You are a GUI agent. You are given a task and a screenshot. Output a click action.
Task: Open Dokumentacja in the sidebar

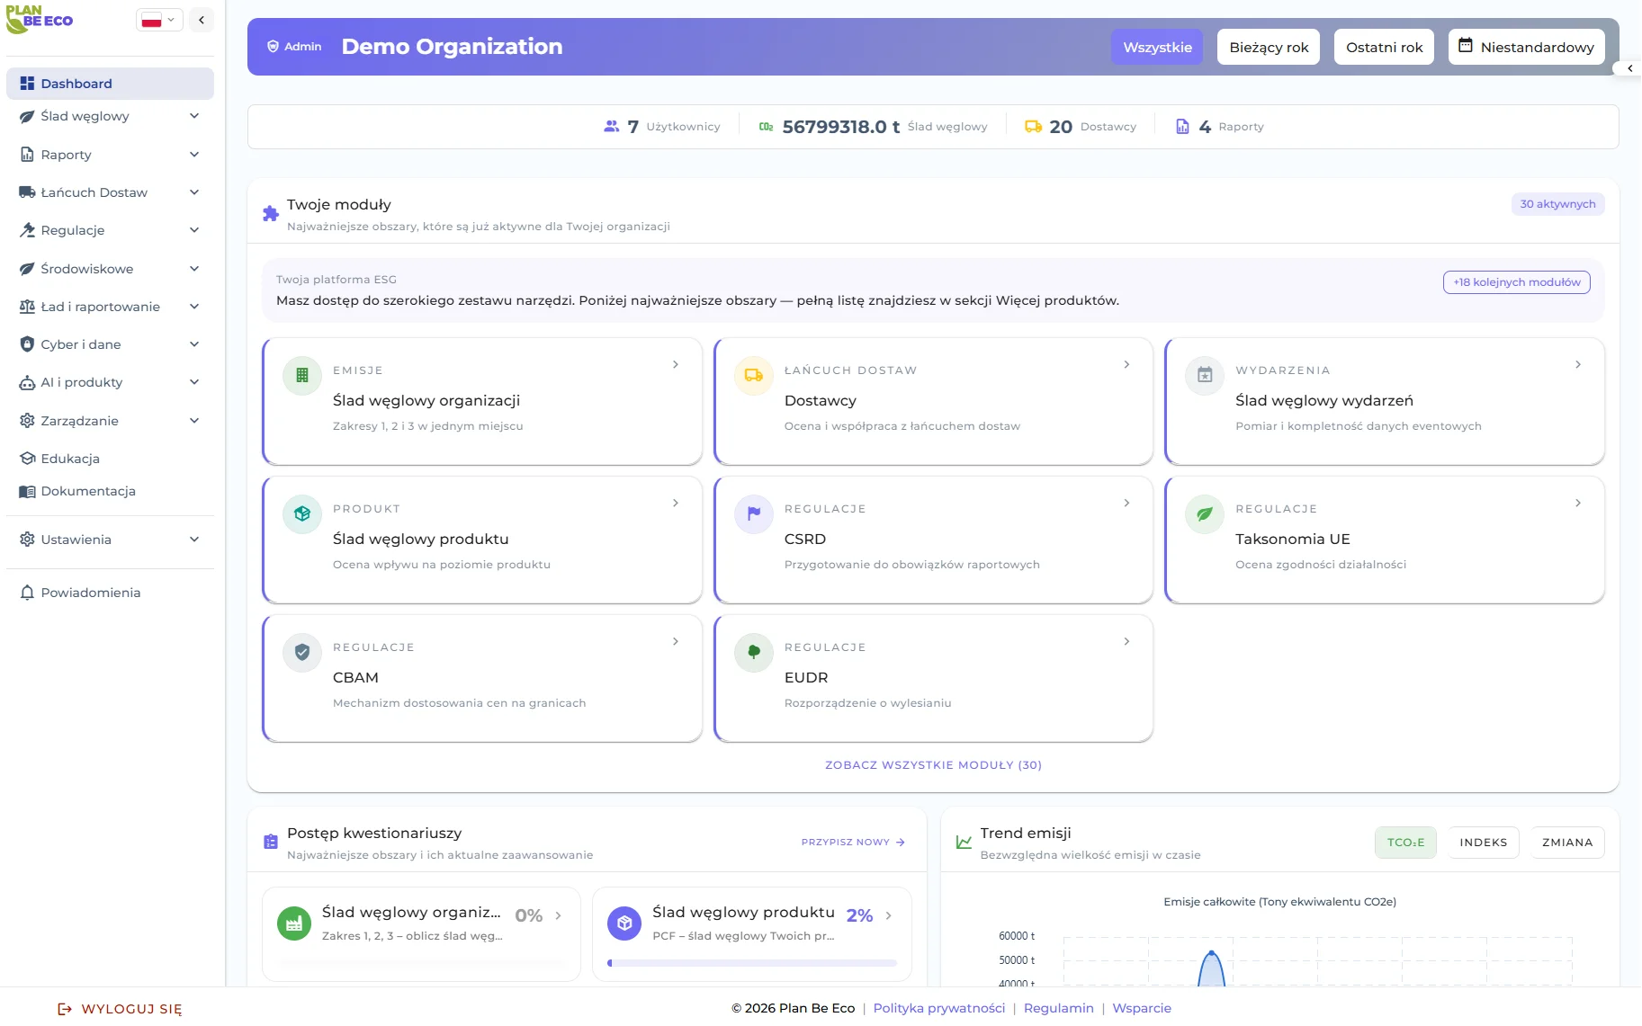point(88,491)
